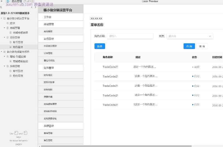223x147 pixels.
Task: Click the 状态 column header in the table
Action: coord(194,57)
